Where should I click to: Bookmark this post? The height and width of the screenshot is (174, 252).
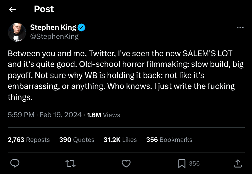point(181,163)
